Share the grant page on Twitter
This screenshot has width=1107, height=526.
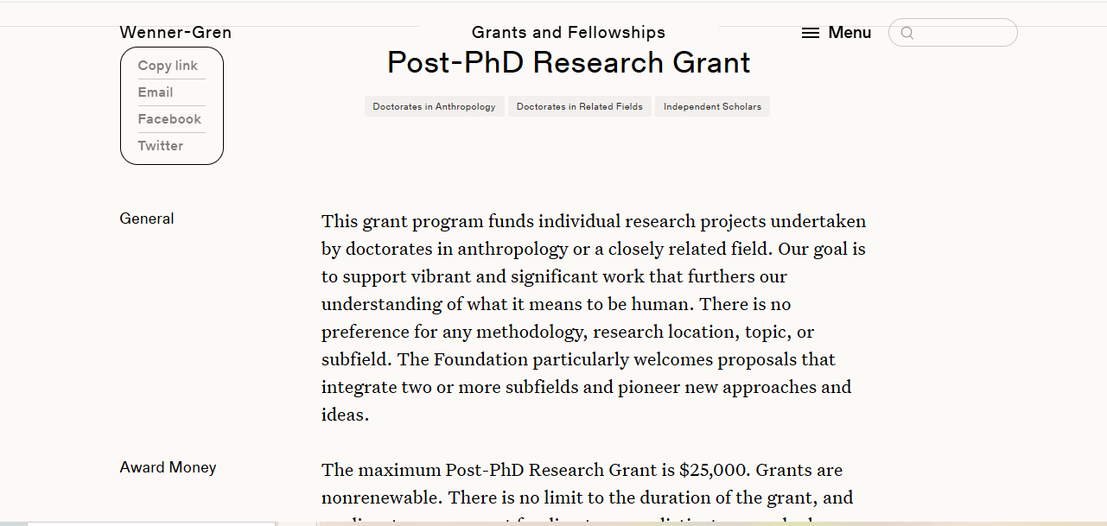(161, 146)
